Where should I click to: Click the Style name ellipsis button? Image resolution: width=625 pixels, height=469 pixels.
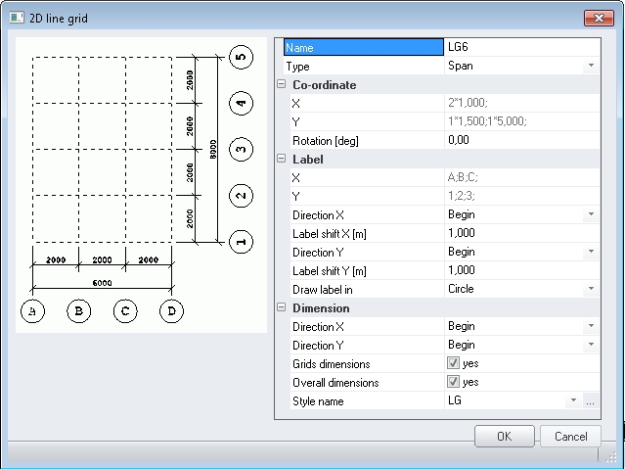[591, 400]
